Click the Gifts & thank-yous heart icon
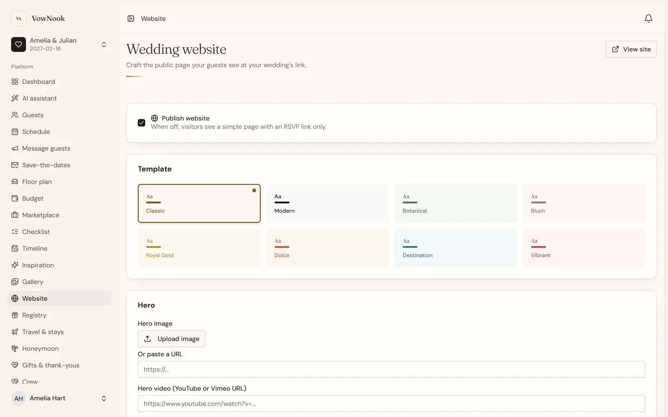This screenshot has height=417, width=668. tap(15, 365)
